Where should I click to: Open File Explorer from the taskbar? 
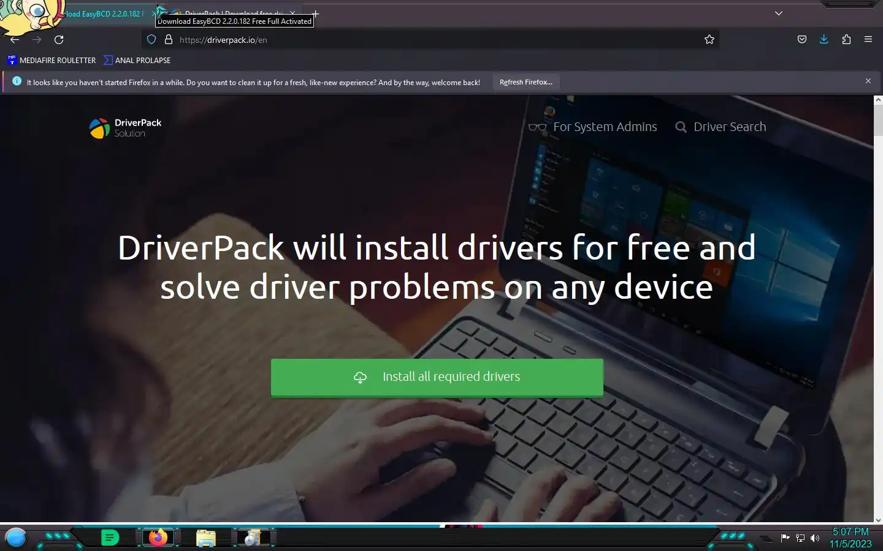point(206,538)
